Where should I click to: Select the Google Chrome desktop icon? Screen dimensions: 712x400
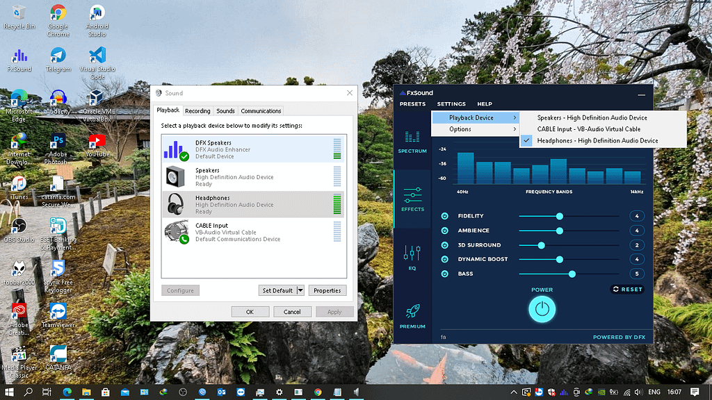58,21
